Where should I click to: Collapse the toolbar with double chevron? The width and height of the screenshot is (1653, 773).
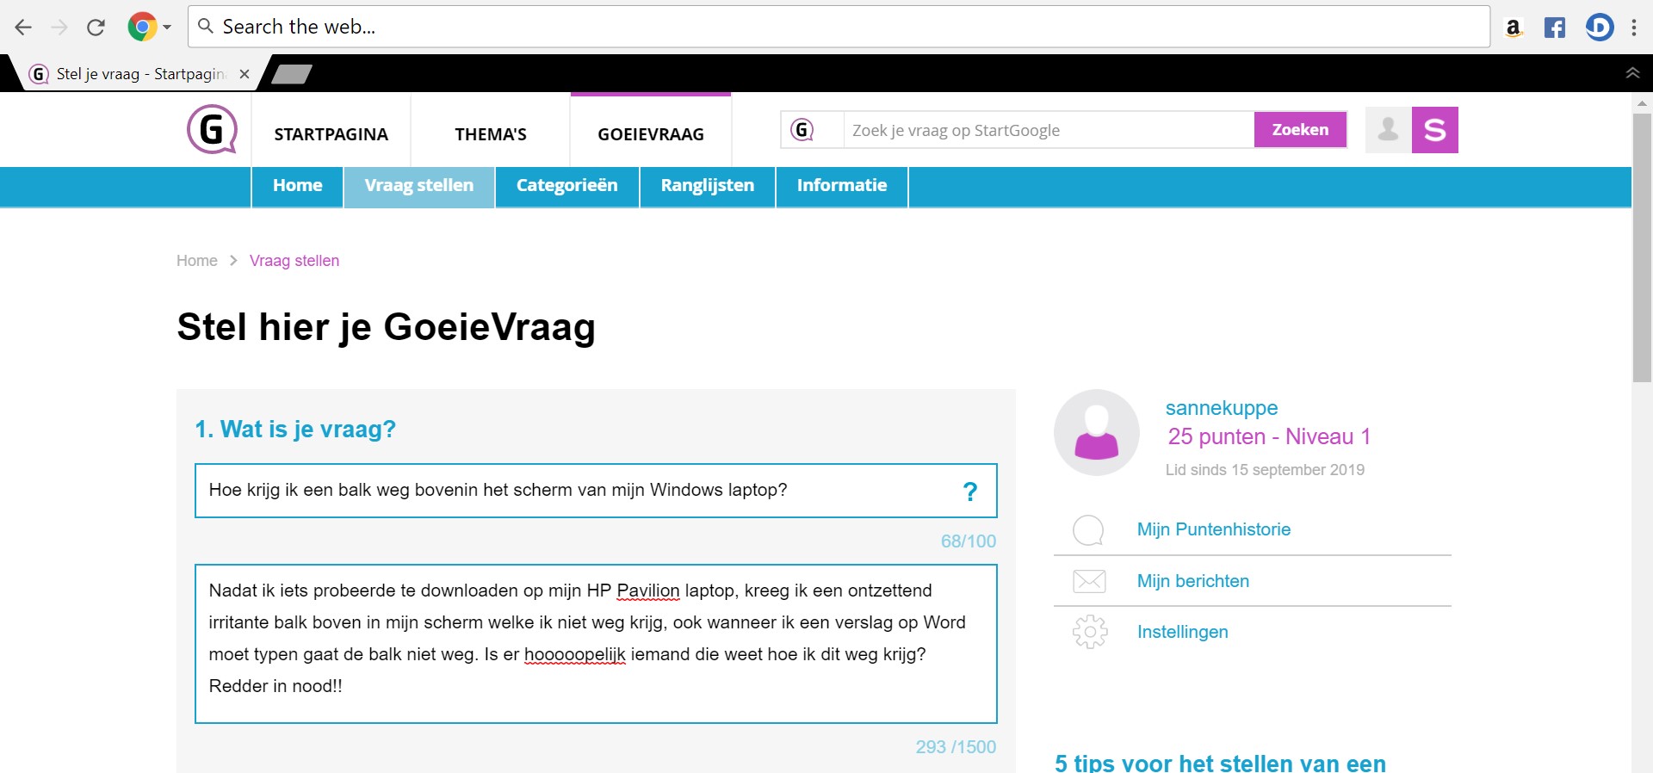tap(1632, 73)
